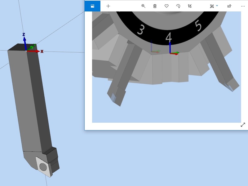Click the magnifier zoom icon

point(143,6)
